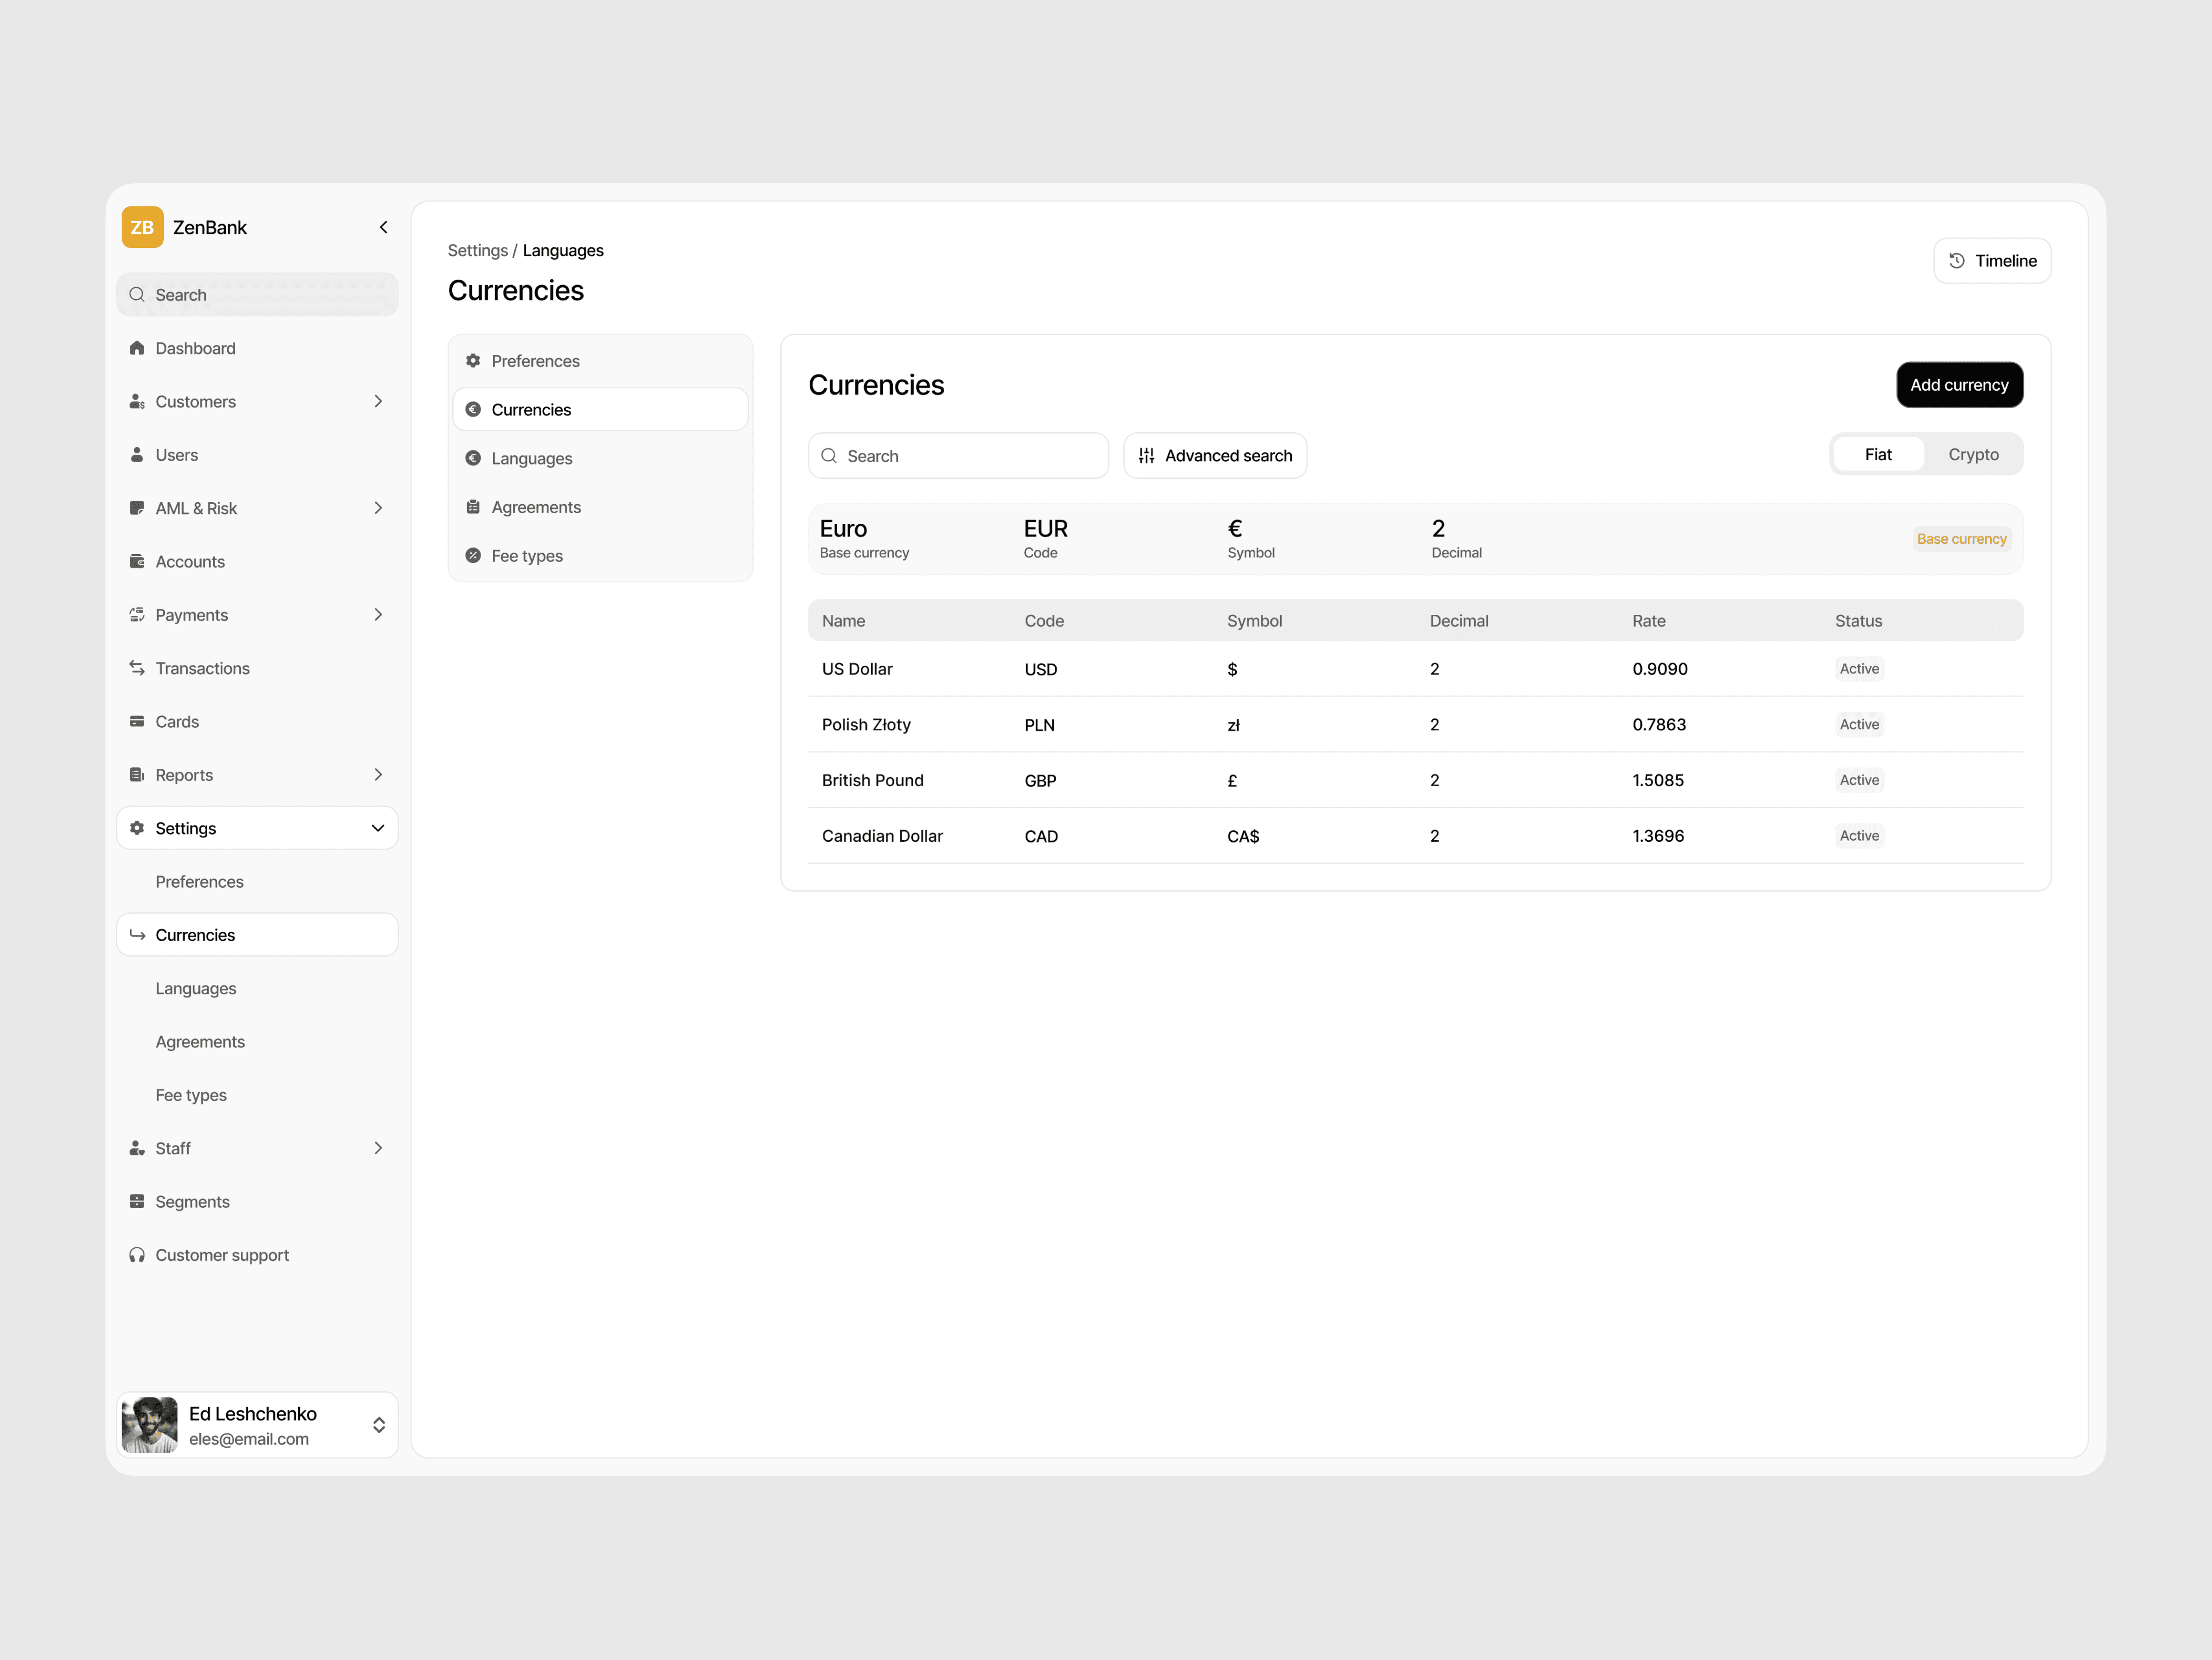Click the Cards icon in sidebar
The width and height of the screenshot is (2212, 1660).
tap(137, 721)
